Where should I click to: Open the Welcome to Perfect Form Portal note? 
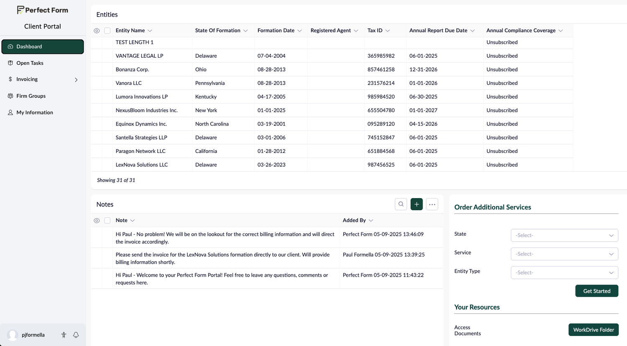pos(222,279)
